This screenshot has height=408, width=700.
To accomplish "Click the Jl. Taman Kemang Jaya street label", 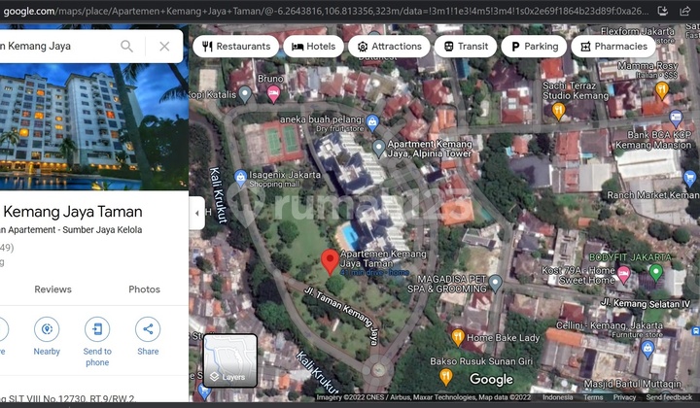I will (341, 316).
